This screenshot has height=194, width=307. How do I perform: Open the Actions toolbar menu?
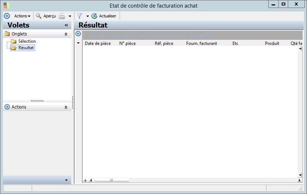[22, 16]
